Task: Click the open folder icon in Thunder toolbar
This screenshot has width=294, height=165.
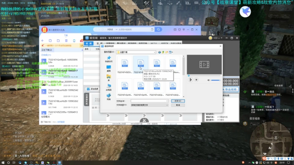Action: [x=58, y=40]
